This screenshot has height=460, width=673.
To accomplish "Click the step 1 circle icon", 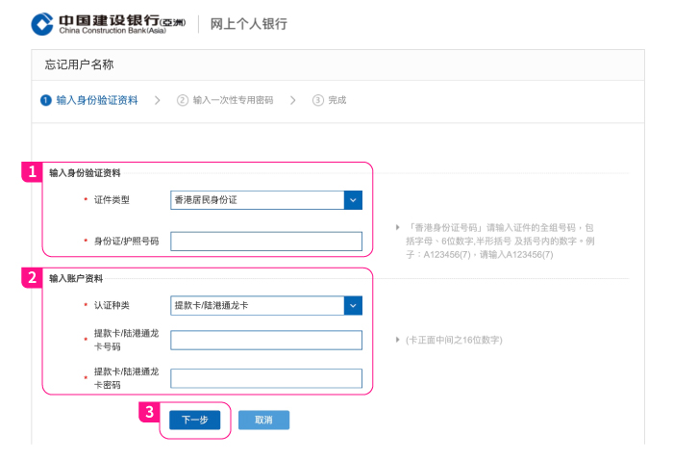I will (x=45, y=100).
